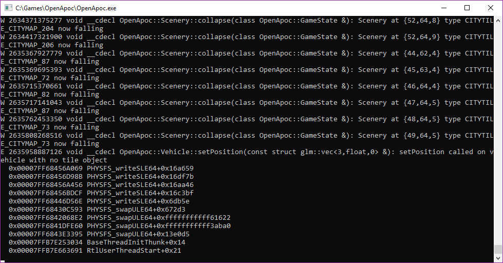Click the coordinates {46,64,4}
503x263 pixels.
(421, 86)
